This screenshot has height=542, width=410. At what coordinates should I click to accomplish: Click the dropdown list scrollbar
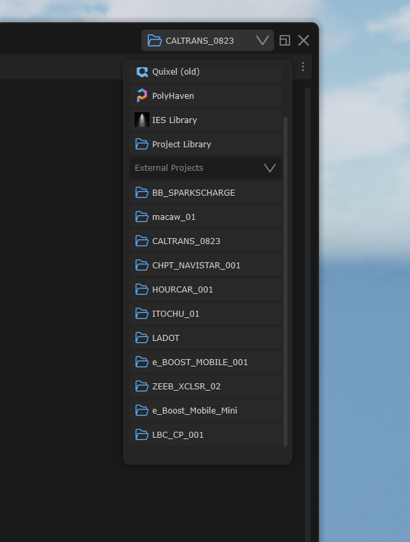(x=285, y=282)
